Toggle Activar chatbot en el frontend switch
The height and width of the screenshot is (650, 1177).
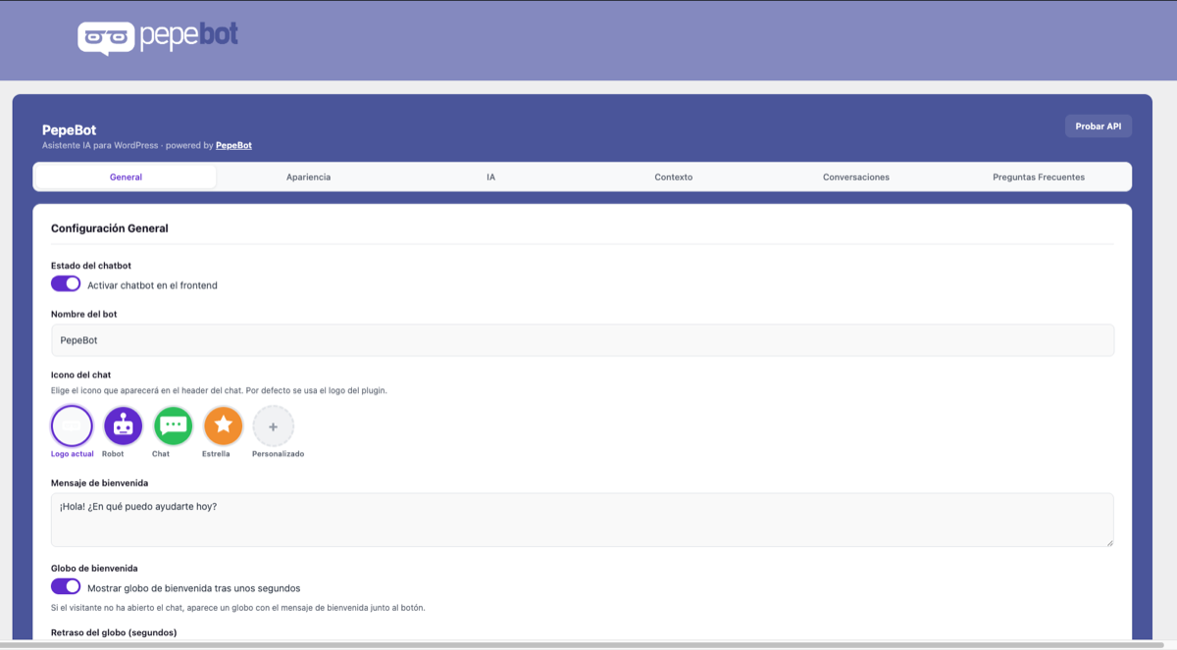point(66,284)
